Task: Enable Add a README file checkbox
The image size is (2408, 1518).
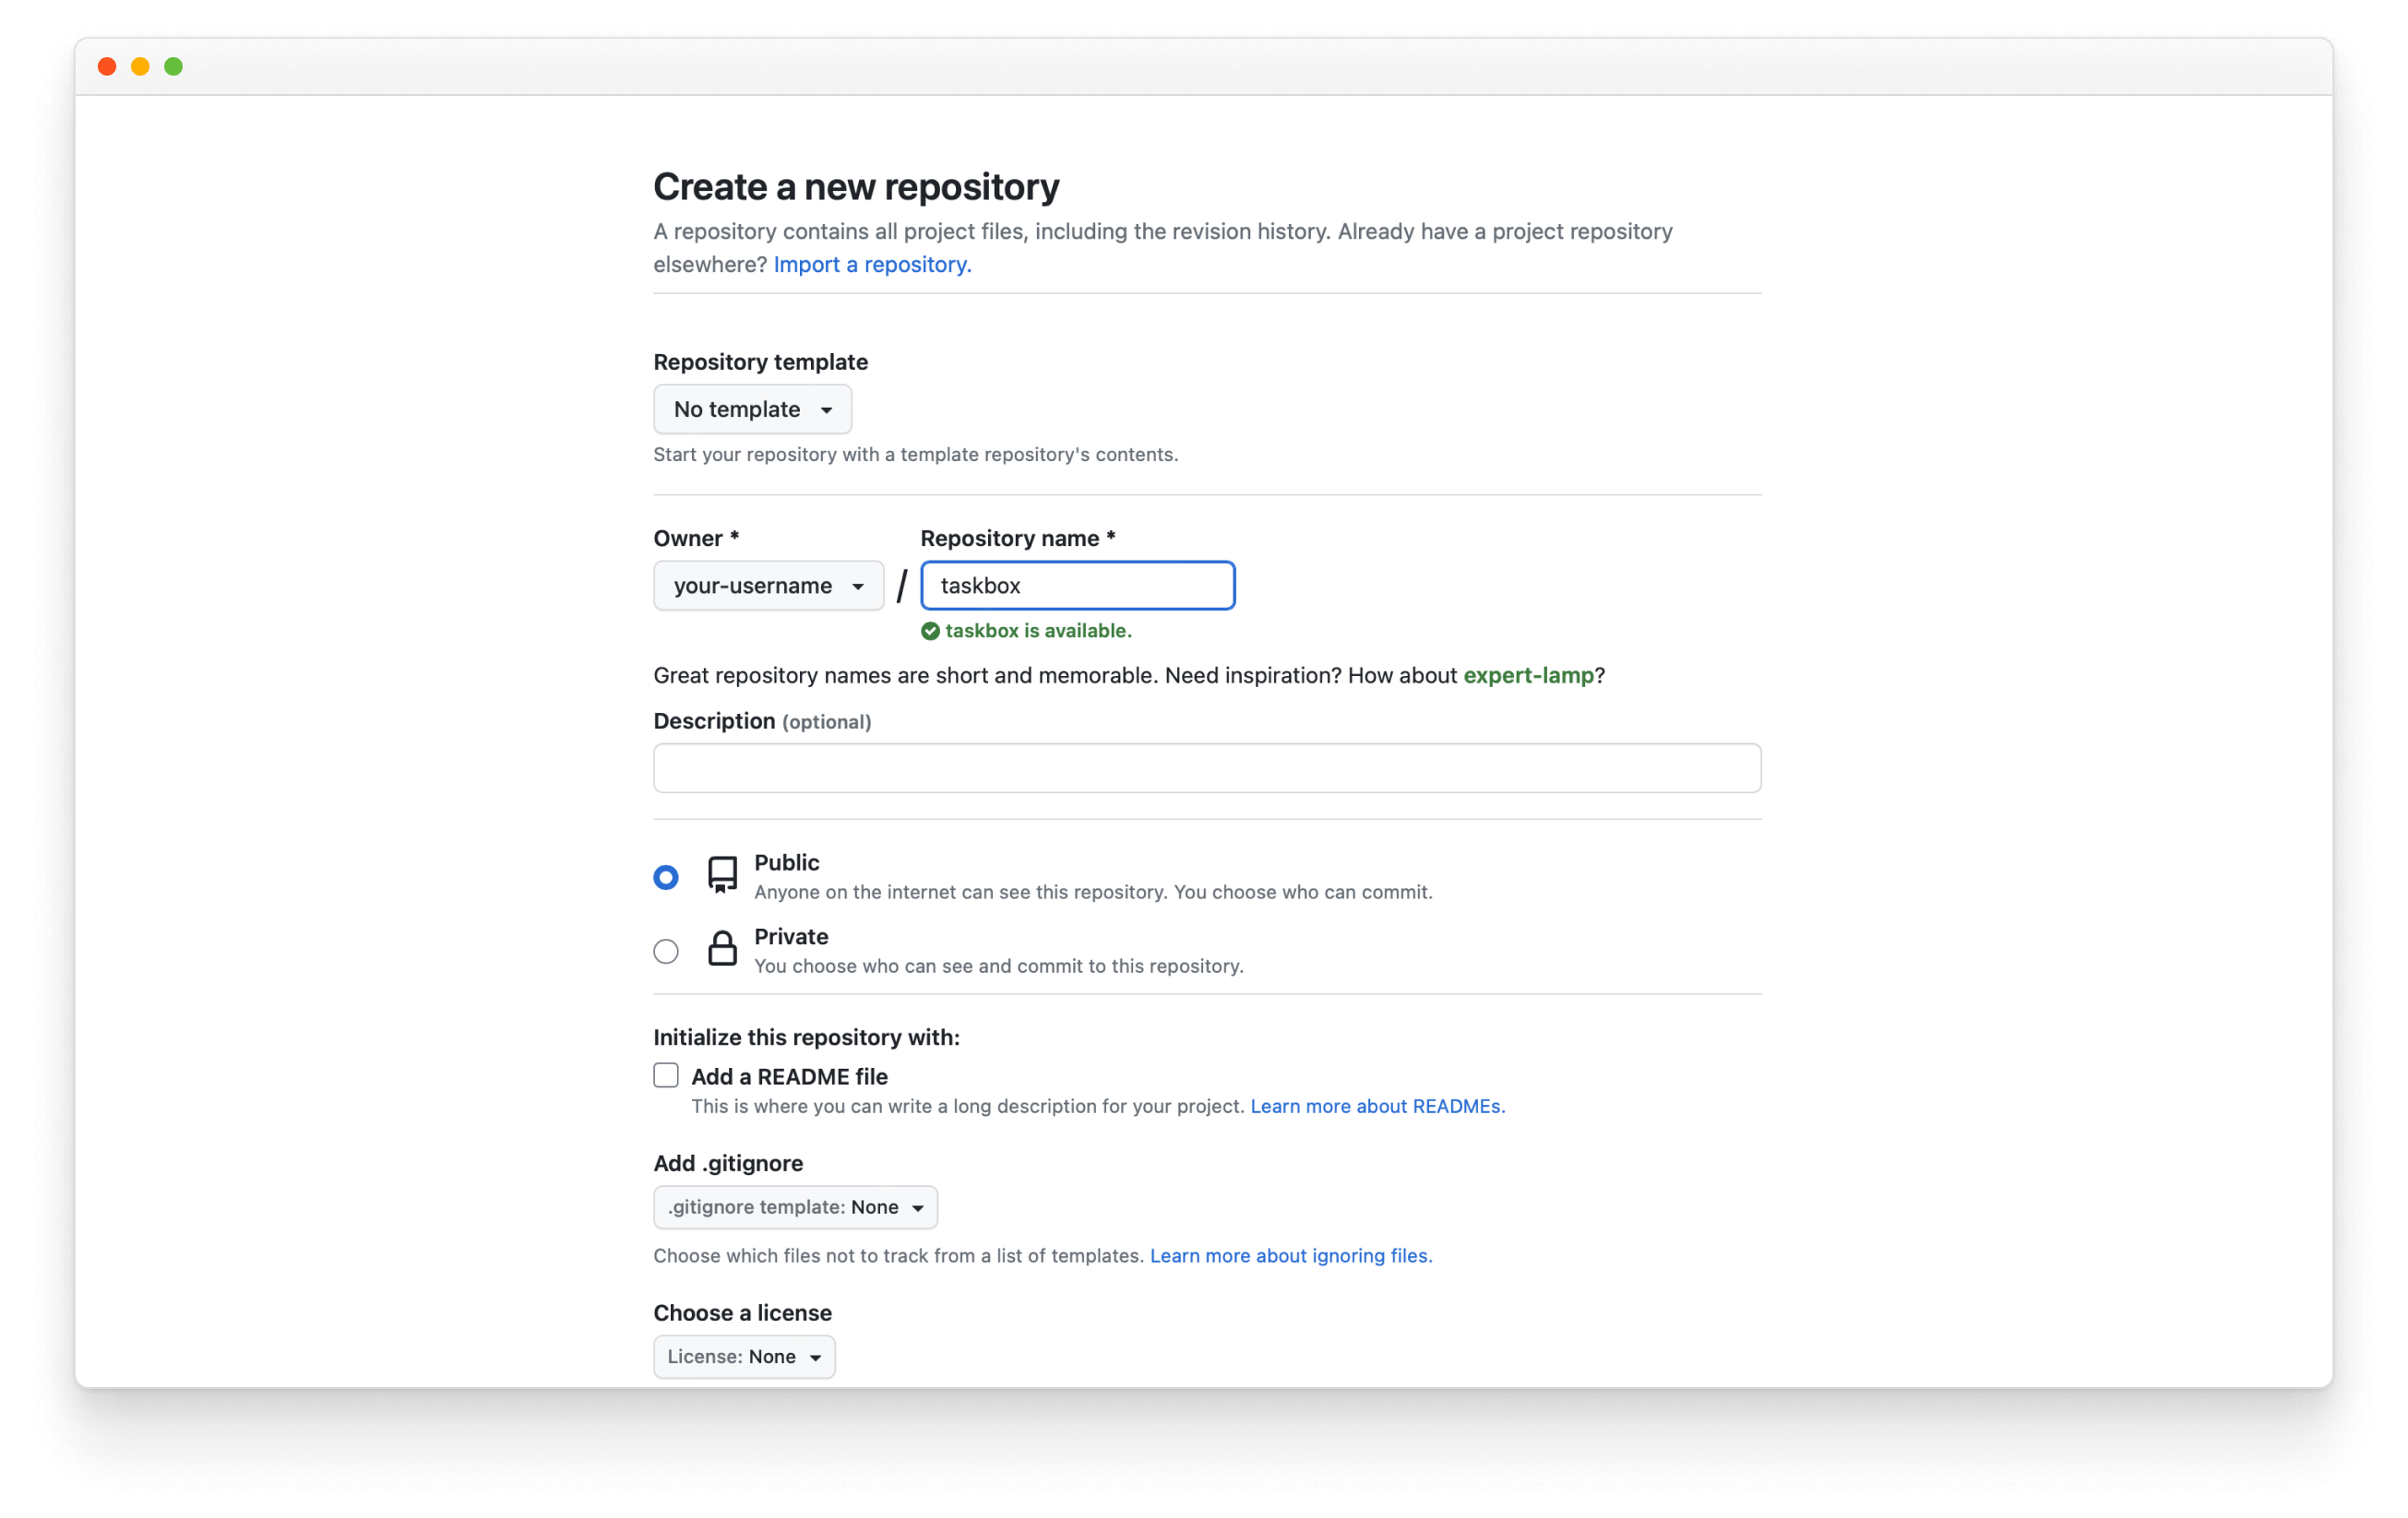Action: tap(664, 1073)
